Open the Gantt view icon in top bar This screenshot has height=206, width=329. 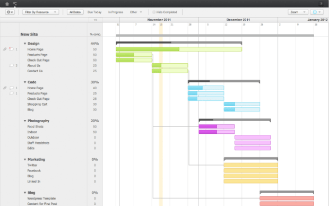15,4
